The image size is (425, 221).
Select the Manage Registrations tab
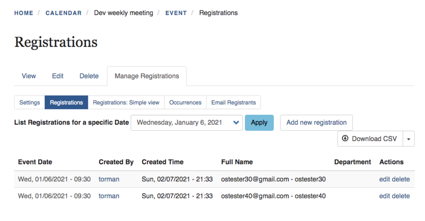tap(146, 76)
